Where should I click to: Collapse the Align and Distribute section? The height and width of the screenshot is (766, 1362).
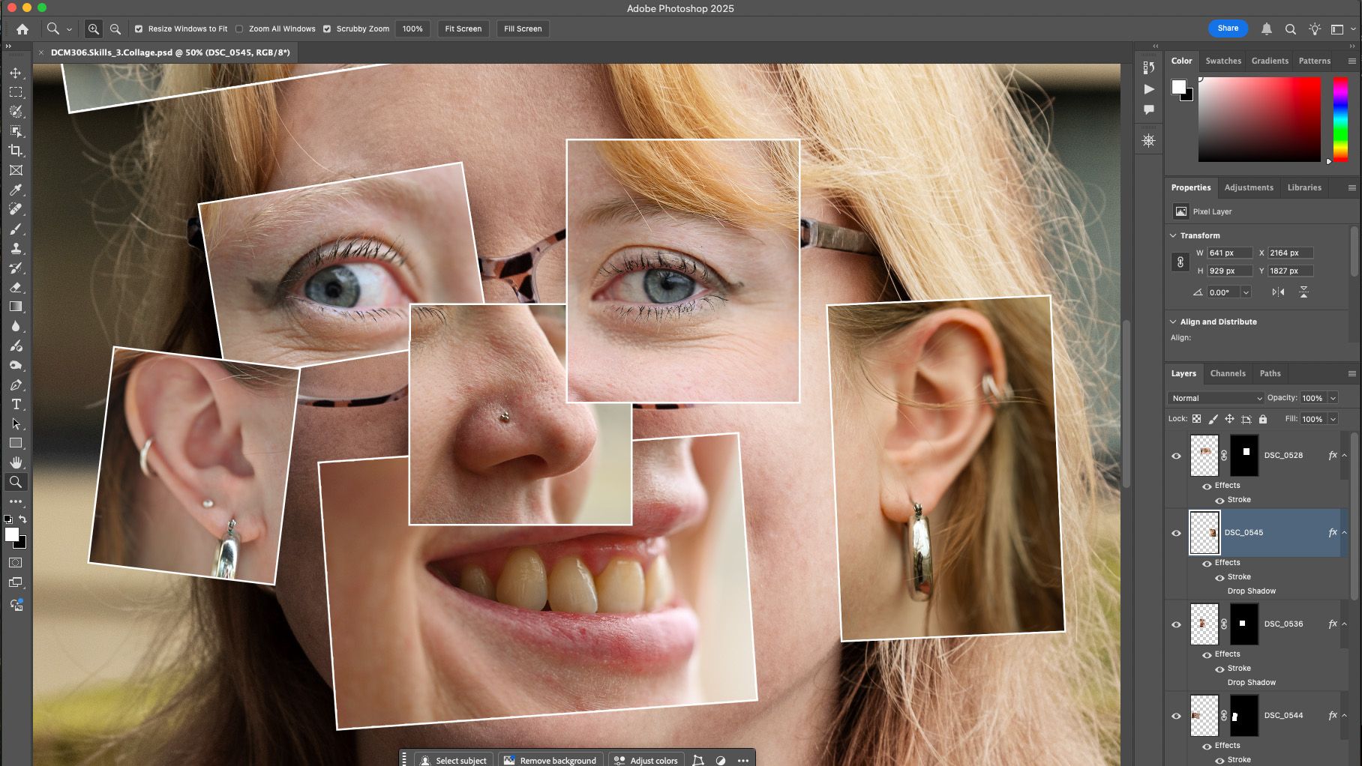pyautogui.click(x=1173, y=322)
